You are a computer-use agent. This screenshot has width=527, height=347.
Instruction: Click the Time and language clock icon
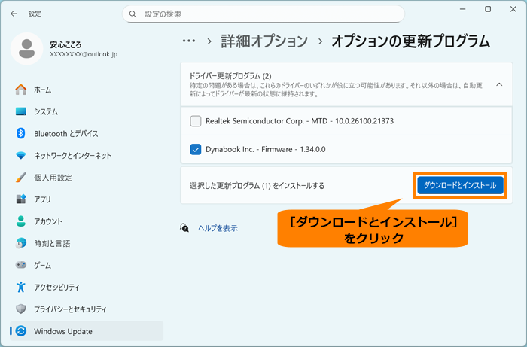point(21,243)
